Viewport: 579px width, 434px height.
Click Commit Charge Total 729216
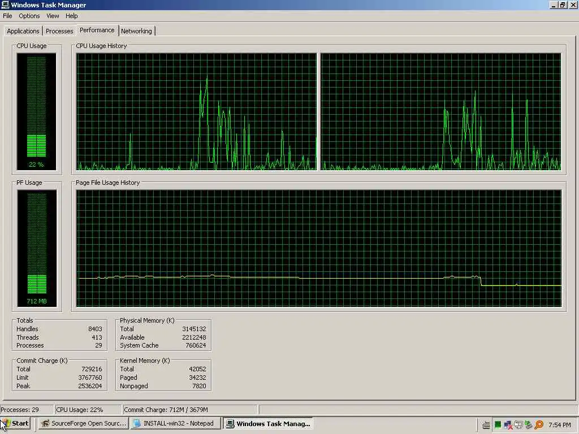(x=92, y=369)
